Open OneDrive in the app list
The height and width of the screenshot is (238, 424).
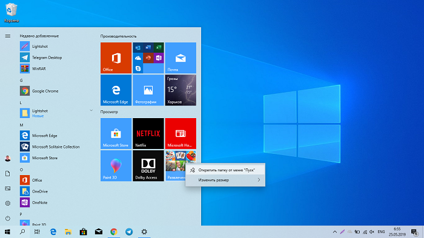(56, 191)
